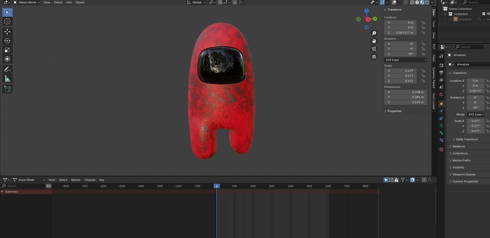Image resolution: width=490 pixels, height=238 pixels.
Task: Toggle the camera view icon
Action: [374, 49]
